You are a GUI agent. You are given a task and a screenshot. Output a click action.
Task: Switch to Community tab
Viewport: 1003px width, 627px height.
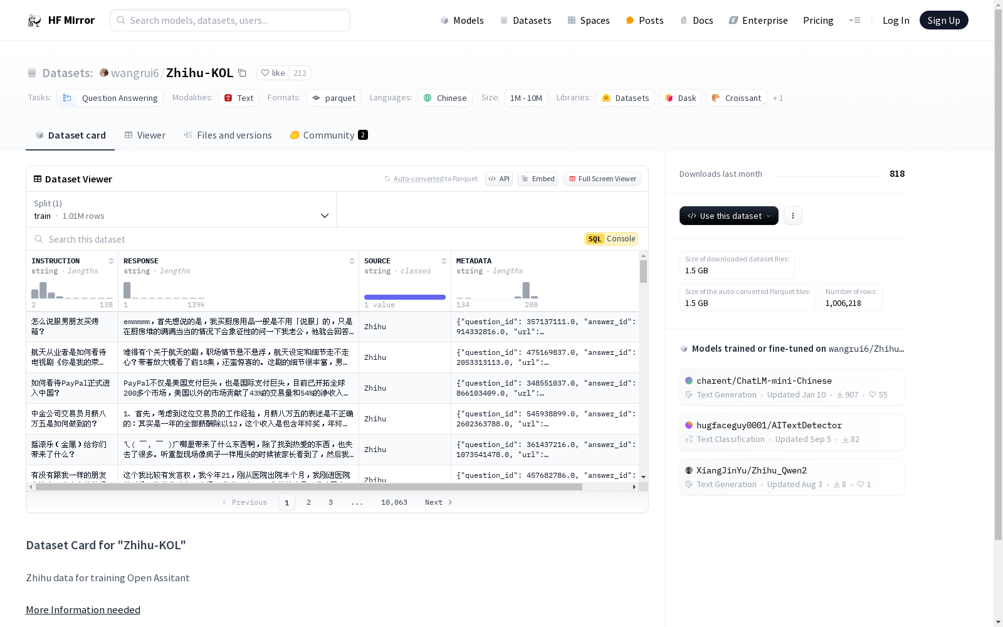328,135
